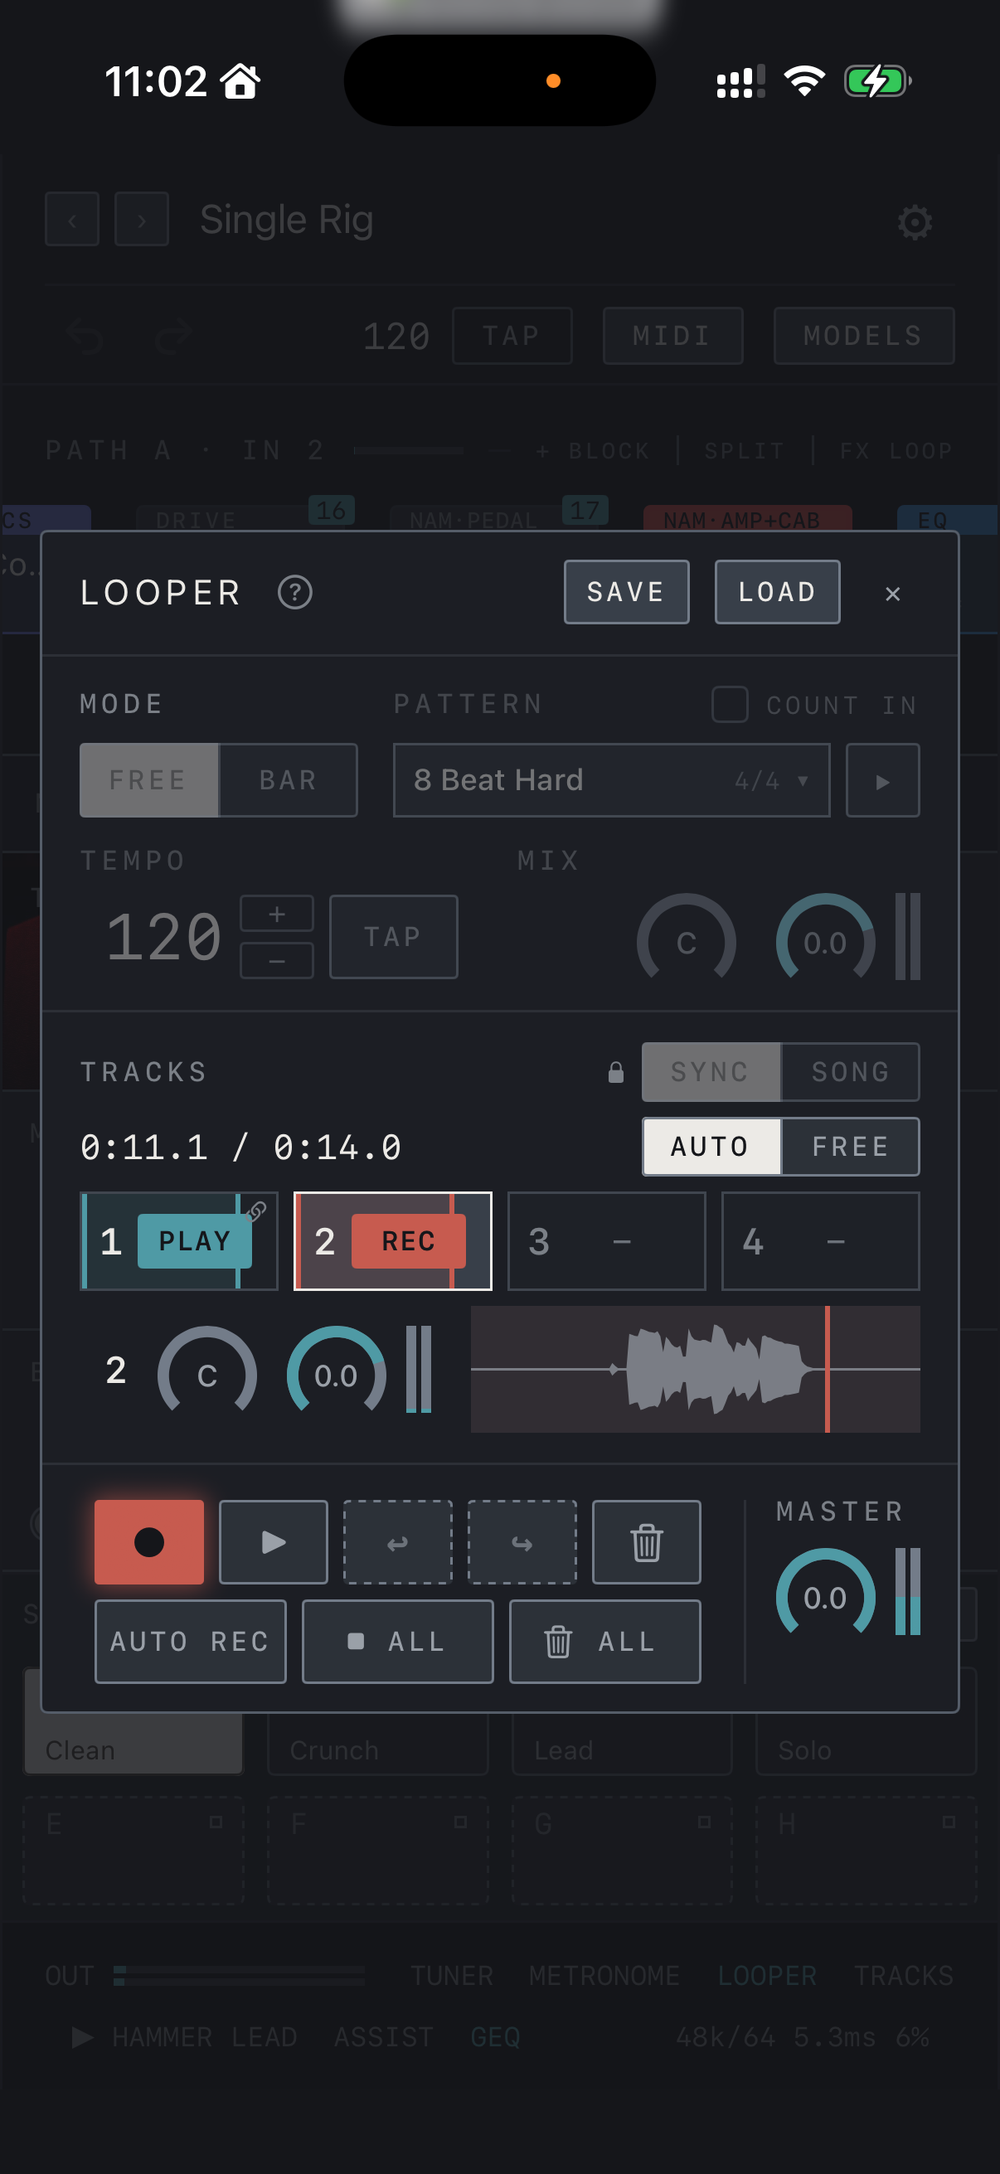Open the TRACKS tab
The image size is (1000, 2174).
903,1976
